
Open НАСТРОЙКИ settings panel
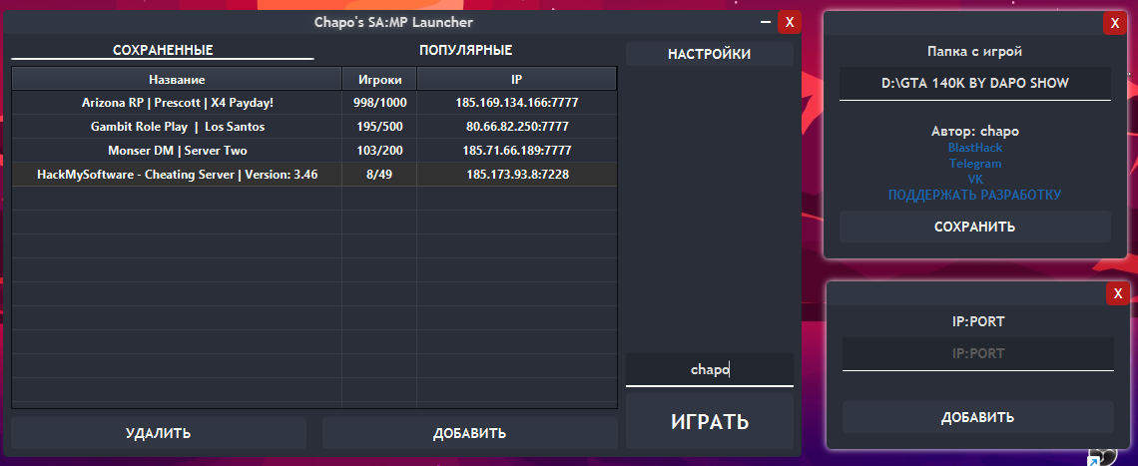pyautogui.click(x=709, y=54)
